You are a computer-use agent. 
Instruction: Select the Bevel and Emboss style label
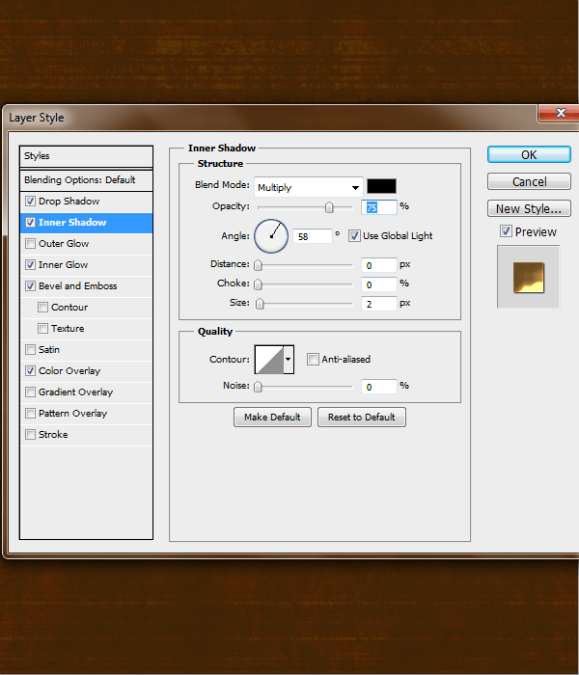coord(77,285)
